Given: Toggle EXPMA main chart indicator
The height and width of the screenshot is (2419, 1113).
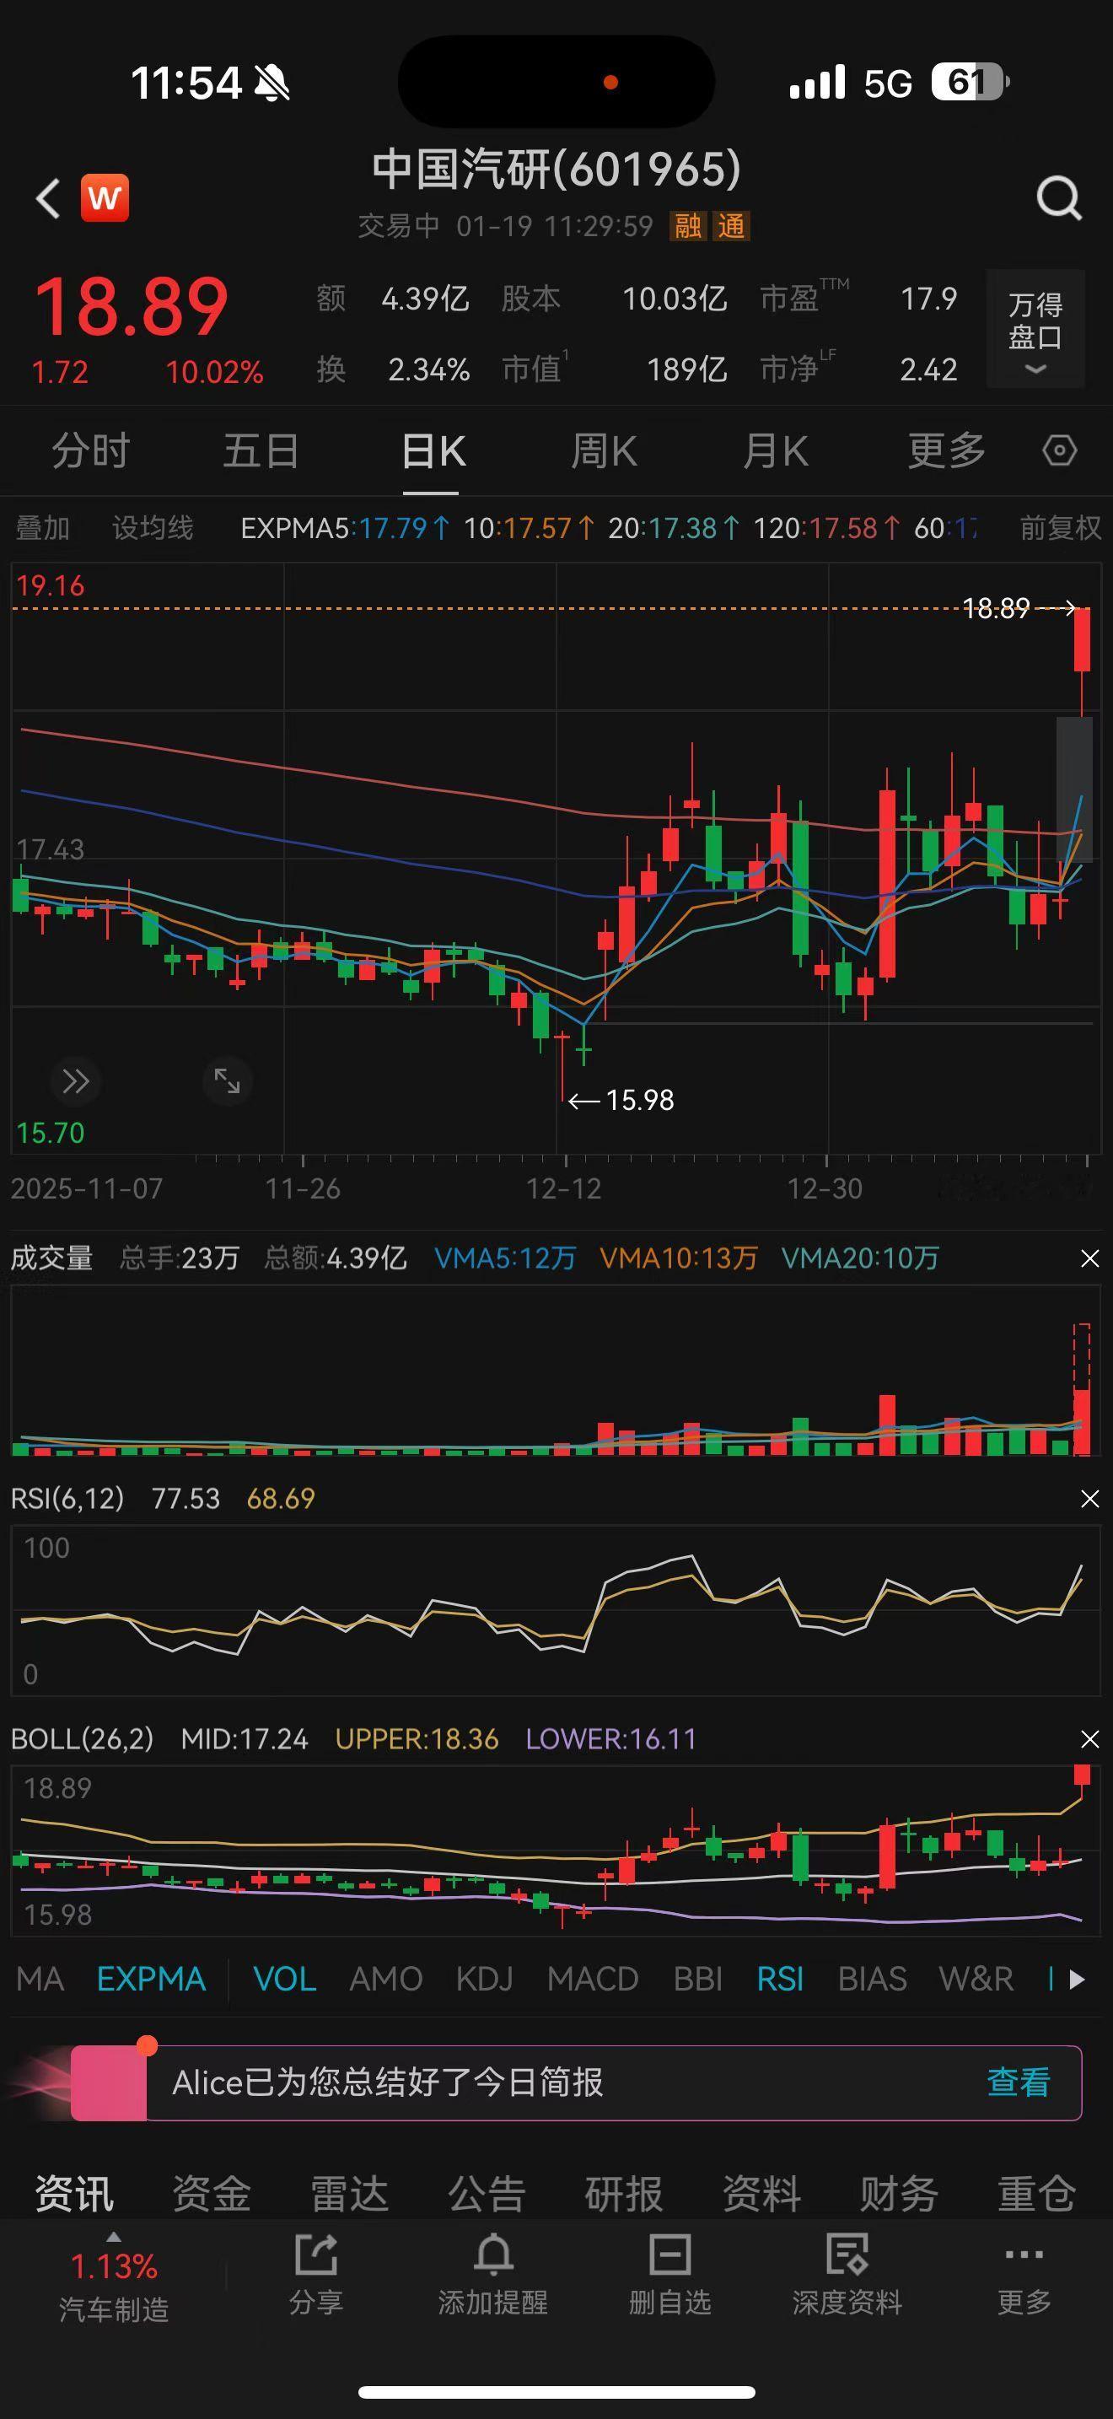Looking at the screenshot, I should pyautogui.click(x=151, y=1980).
